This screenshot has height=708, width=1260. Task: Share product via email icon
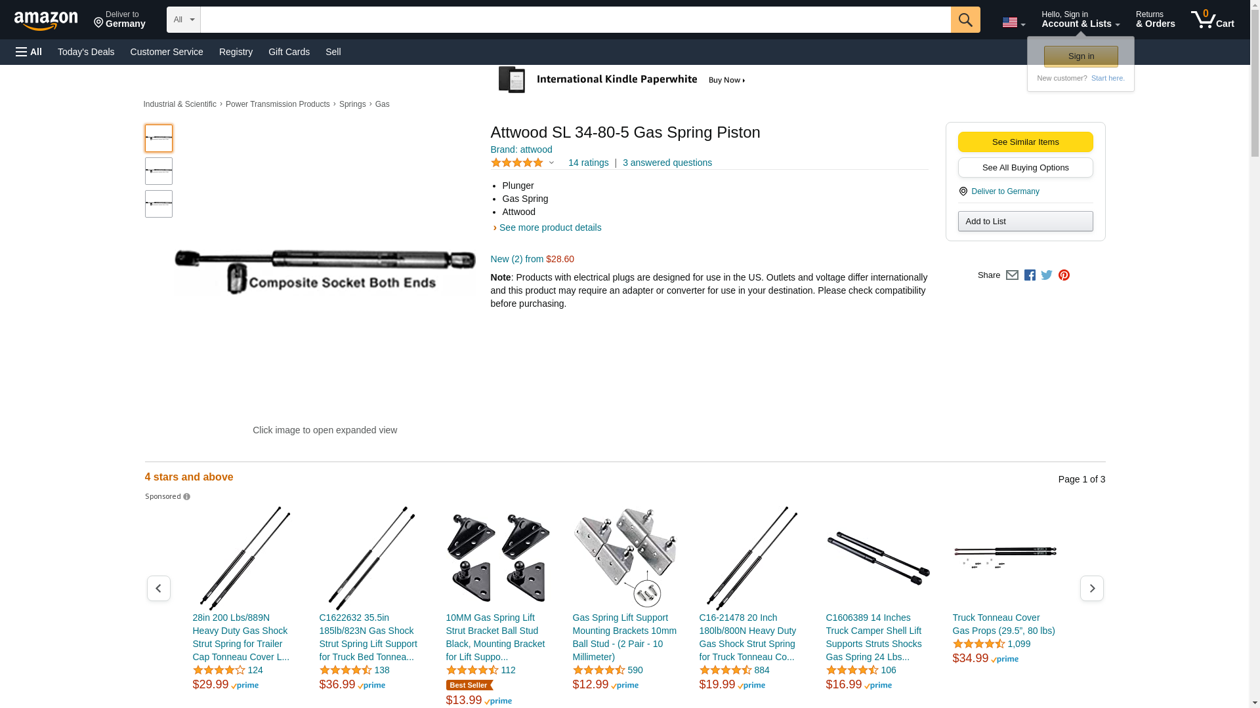tap(1012, 275)
